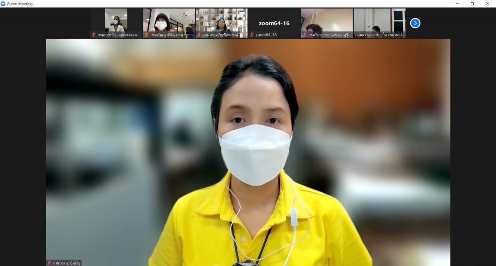Select the กรมพัฒนาที่ดิน participant video thumbnail

point(169,20)
